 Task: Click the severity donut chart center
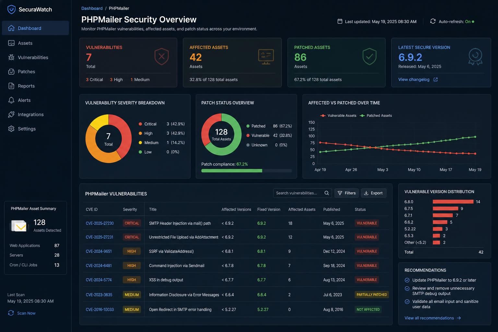108,139
